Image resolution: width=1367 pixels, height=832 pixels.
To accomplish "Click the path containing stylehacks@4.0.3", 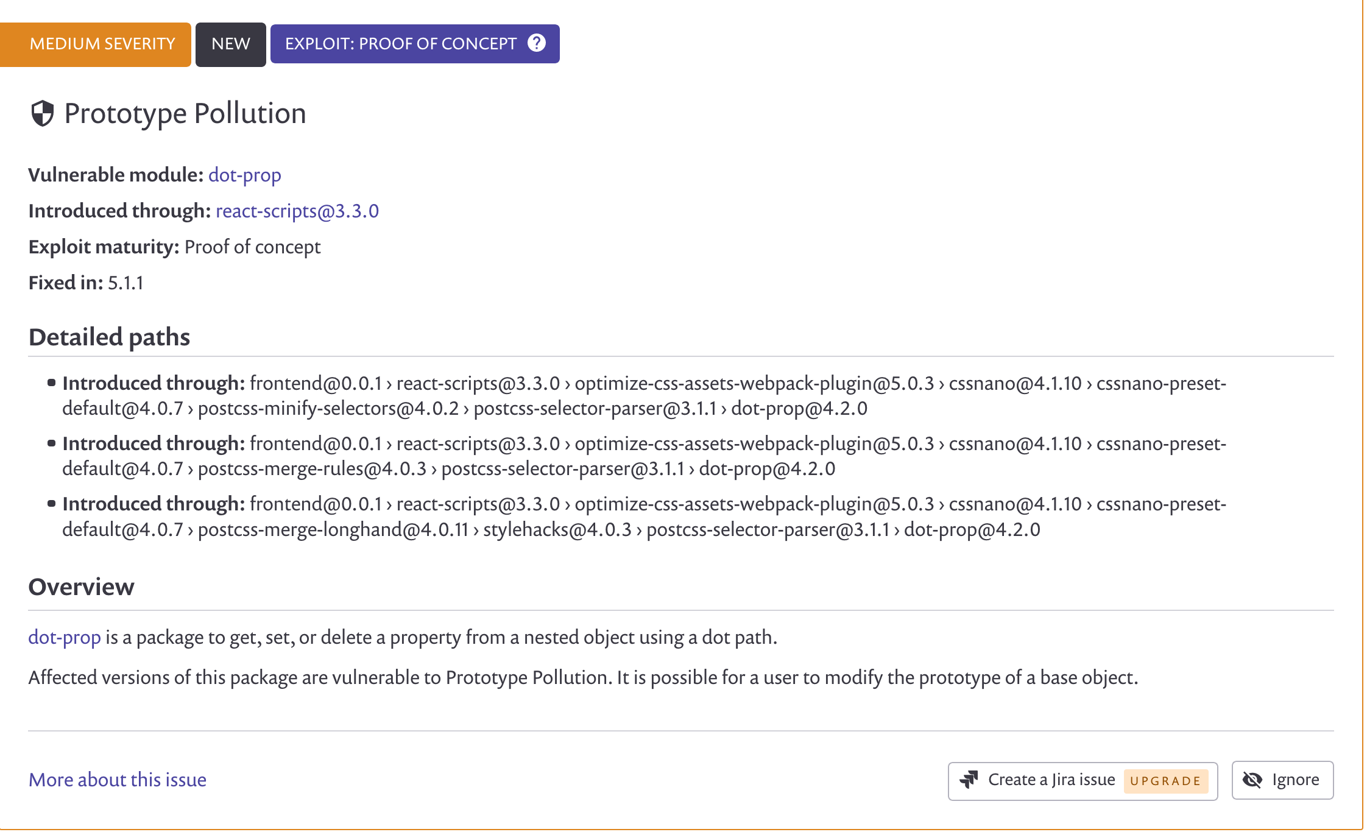I will (x=645, y=516).
